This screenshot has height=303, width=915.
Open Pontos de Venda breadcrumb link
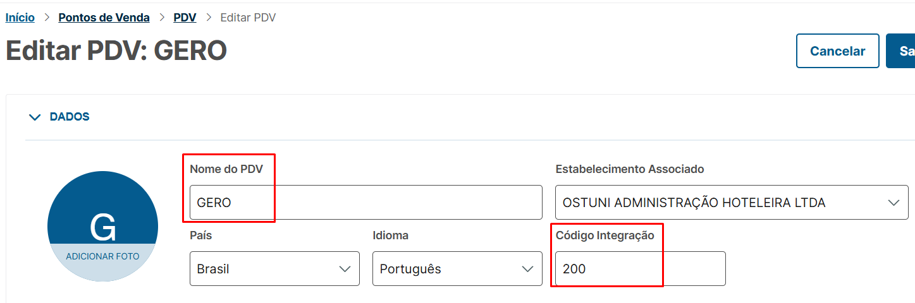pyautogui.click(x=104, y=18)
